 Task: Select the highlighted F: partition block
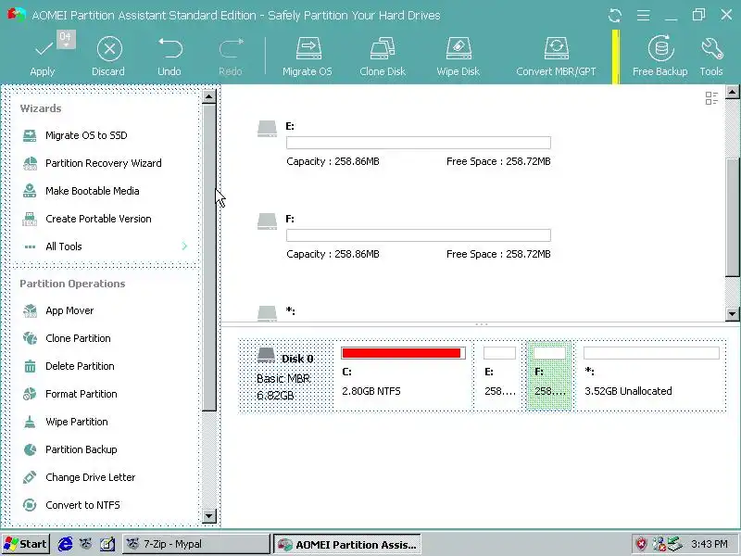[549, 375]
